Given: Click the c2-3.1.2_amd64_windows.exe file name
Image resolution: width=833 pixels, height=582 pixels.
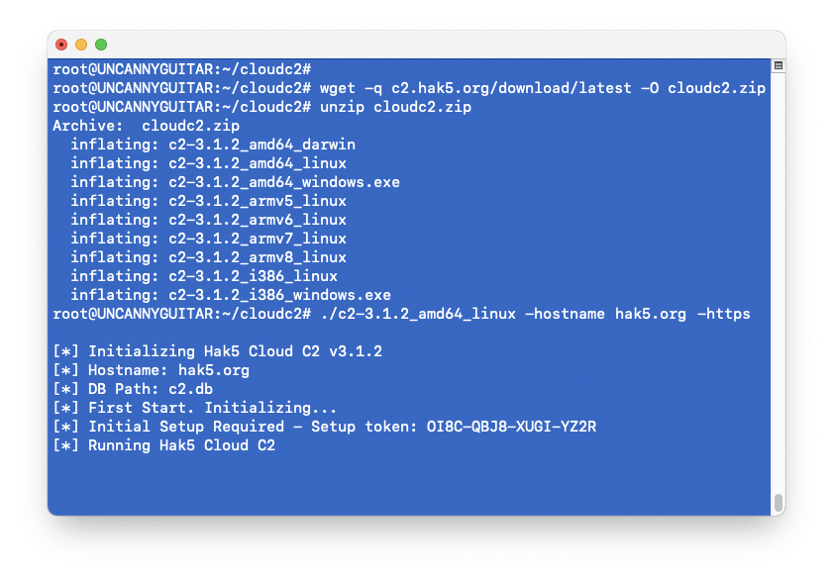Looking at the screenshot, I should tap(284, 182).
